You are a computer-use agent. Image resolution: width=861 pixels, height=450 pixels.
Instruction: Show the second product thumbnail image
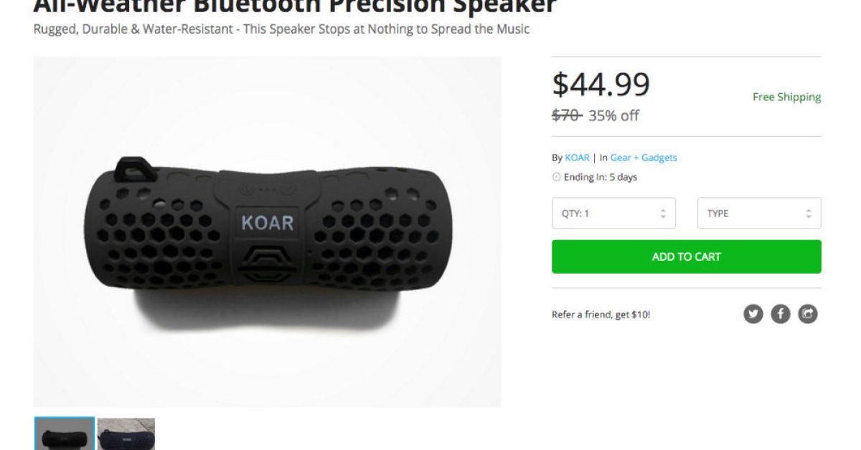[126, 434]
